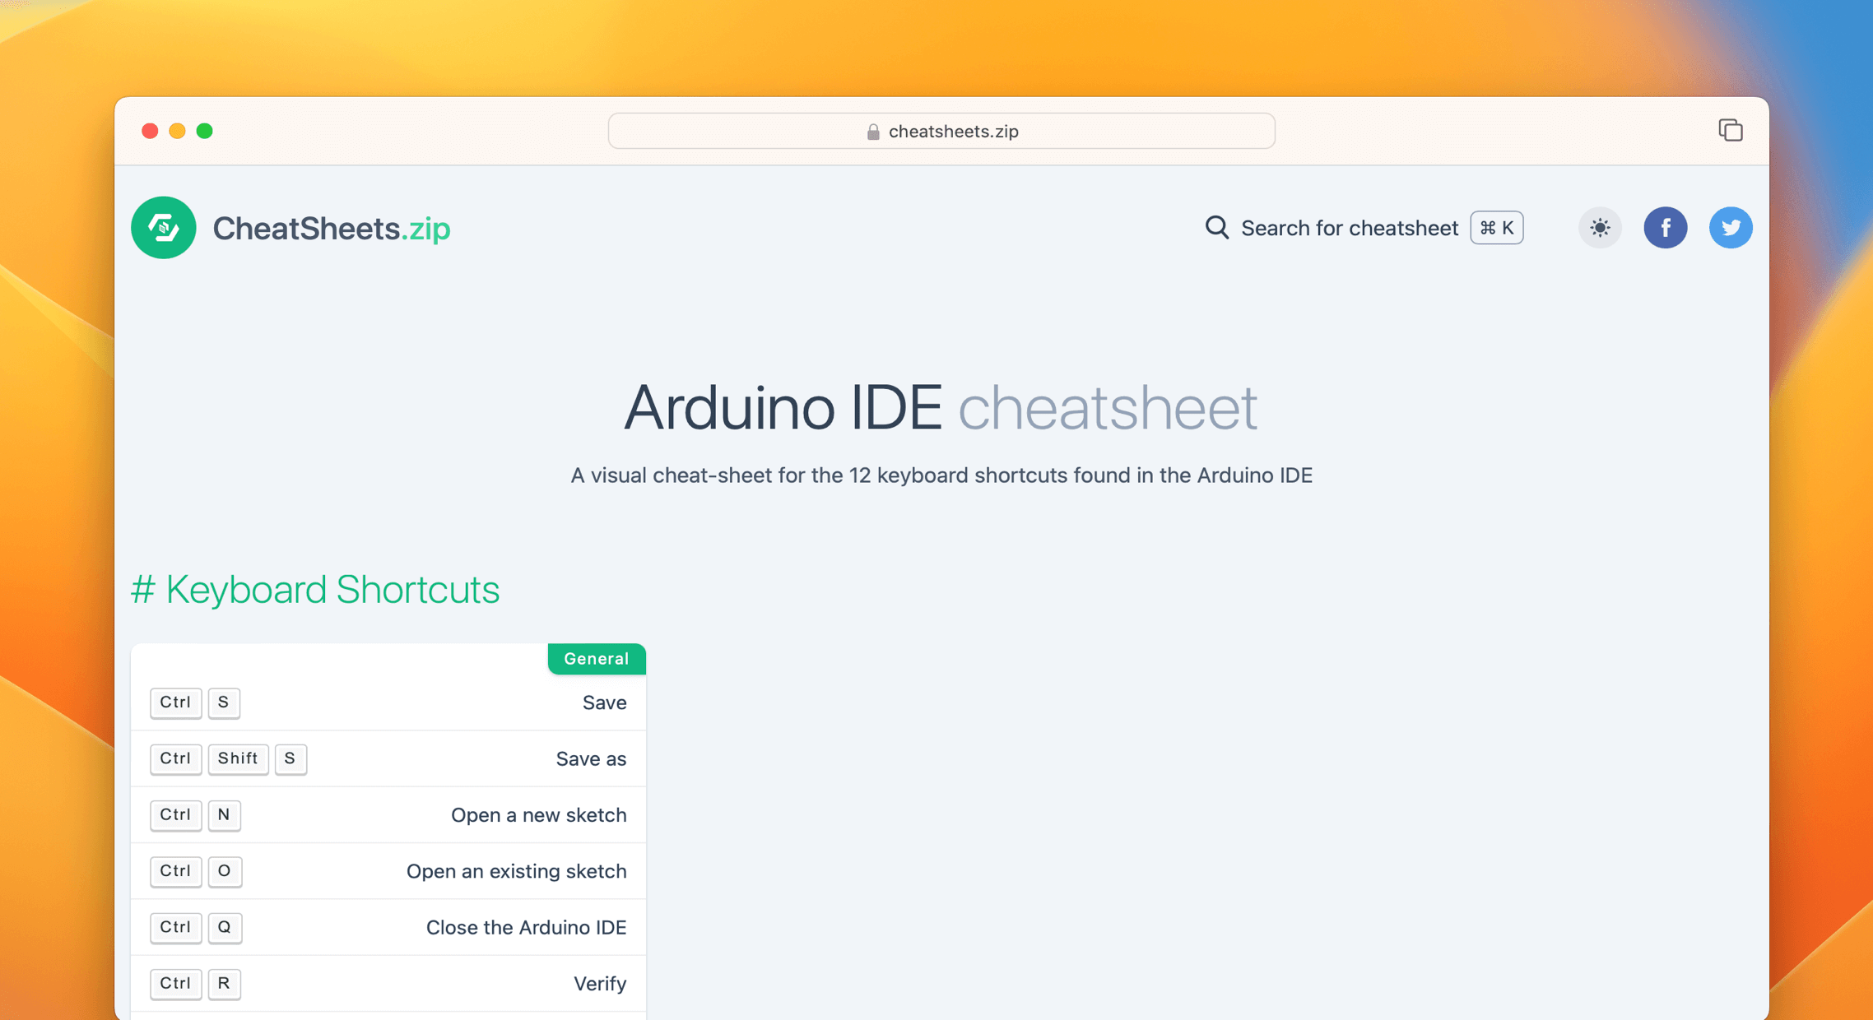Select the General category badge
This screenshot has width=1873, height=1020.
point(596,658)
